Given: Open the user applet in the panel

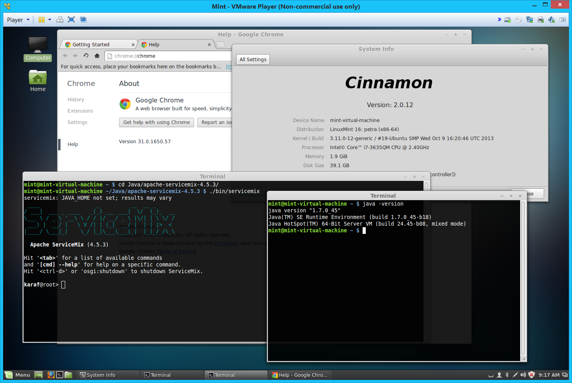Looking at the screenshot, I should pyautogui.click(x=499, y=375).
